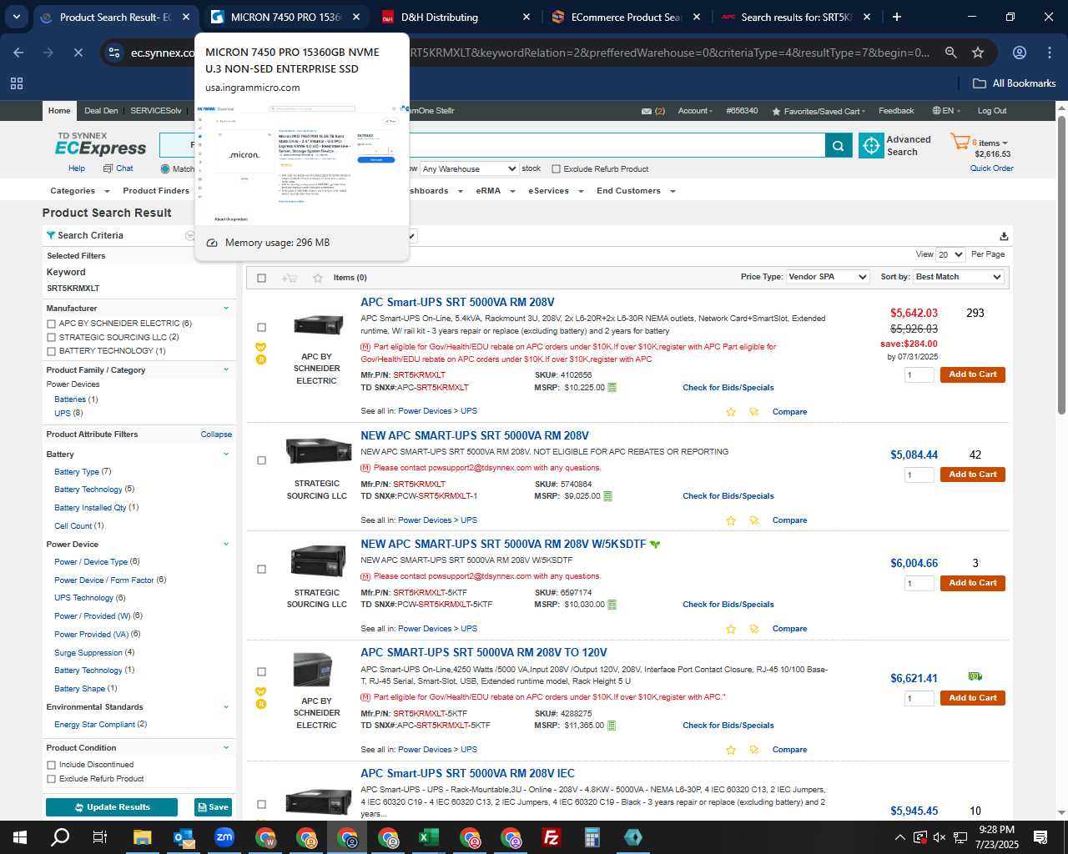Open All Bookmarks folder
The height and width of the screenshot is (854, 1068).
point(1015,83)
